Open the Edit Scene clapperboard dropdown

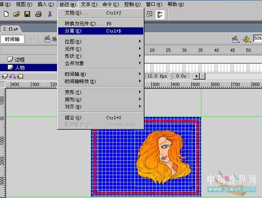(x=235, y=39)
